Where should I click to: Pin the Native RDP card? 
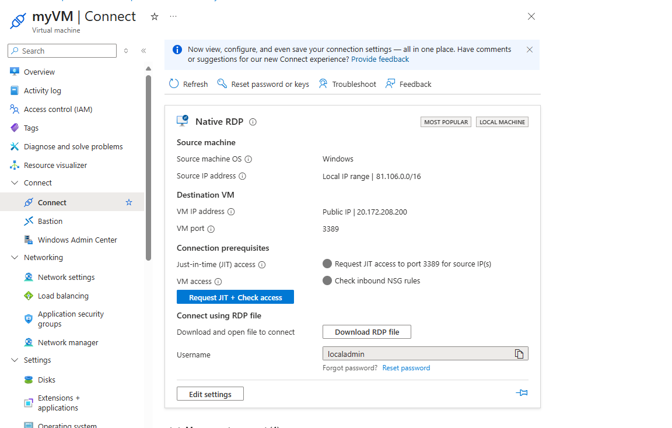click(521, 392)
